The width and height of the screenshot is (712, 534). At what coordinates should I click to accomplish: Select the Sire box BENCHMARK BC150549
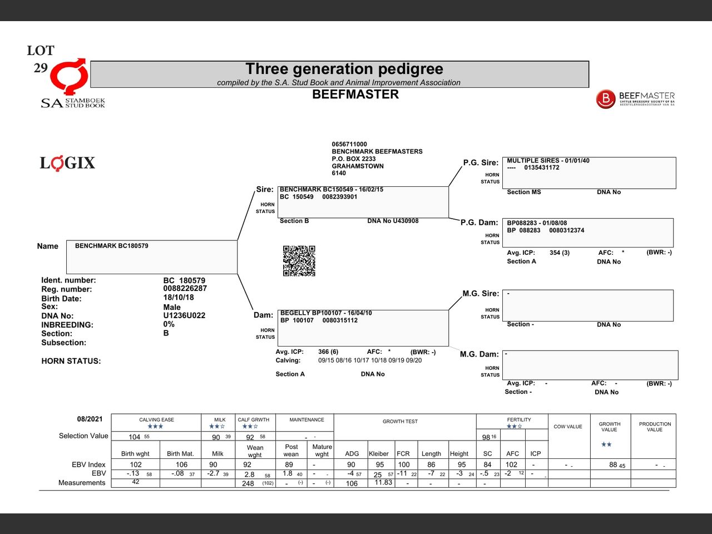click(363, 202)
